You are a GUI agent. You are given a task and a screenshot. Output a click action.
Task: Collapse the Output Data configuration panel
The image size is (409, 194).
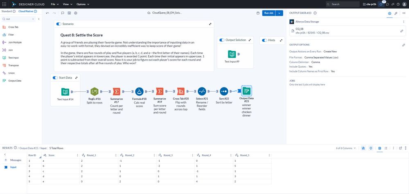pyautogui.click(x=404, y=13)
